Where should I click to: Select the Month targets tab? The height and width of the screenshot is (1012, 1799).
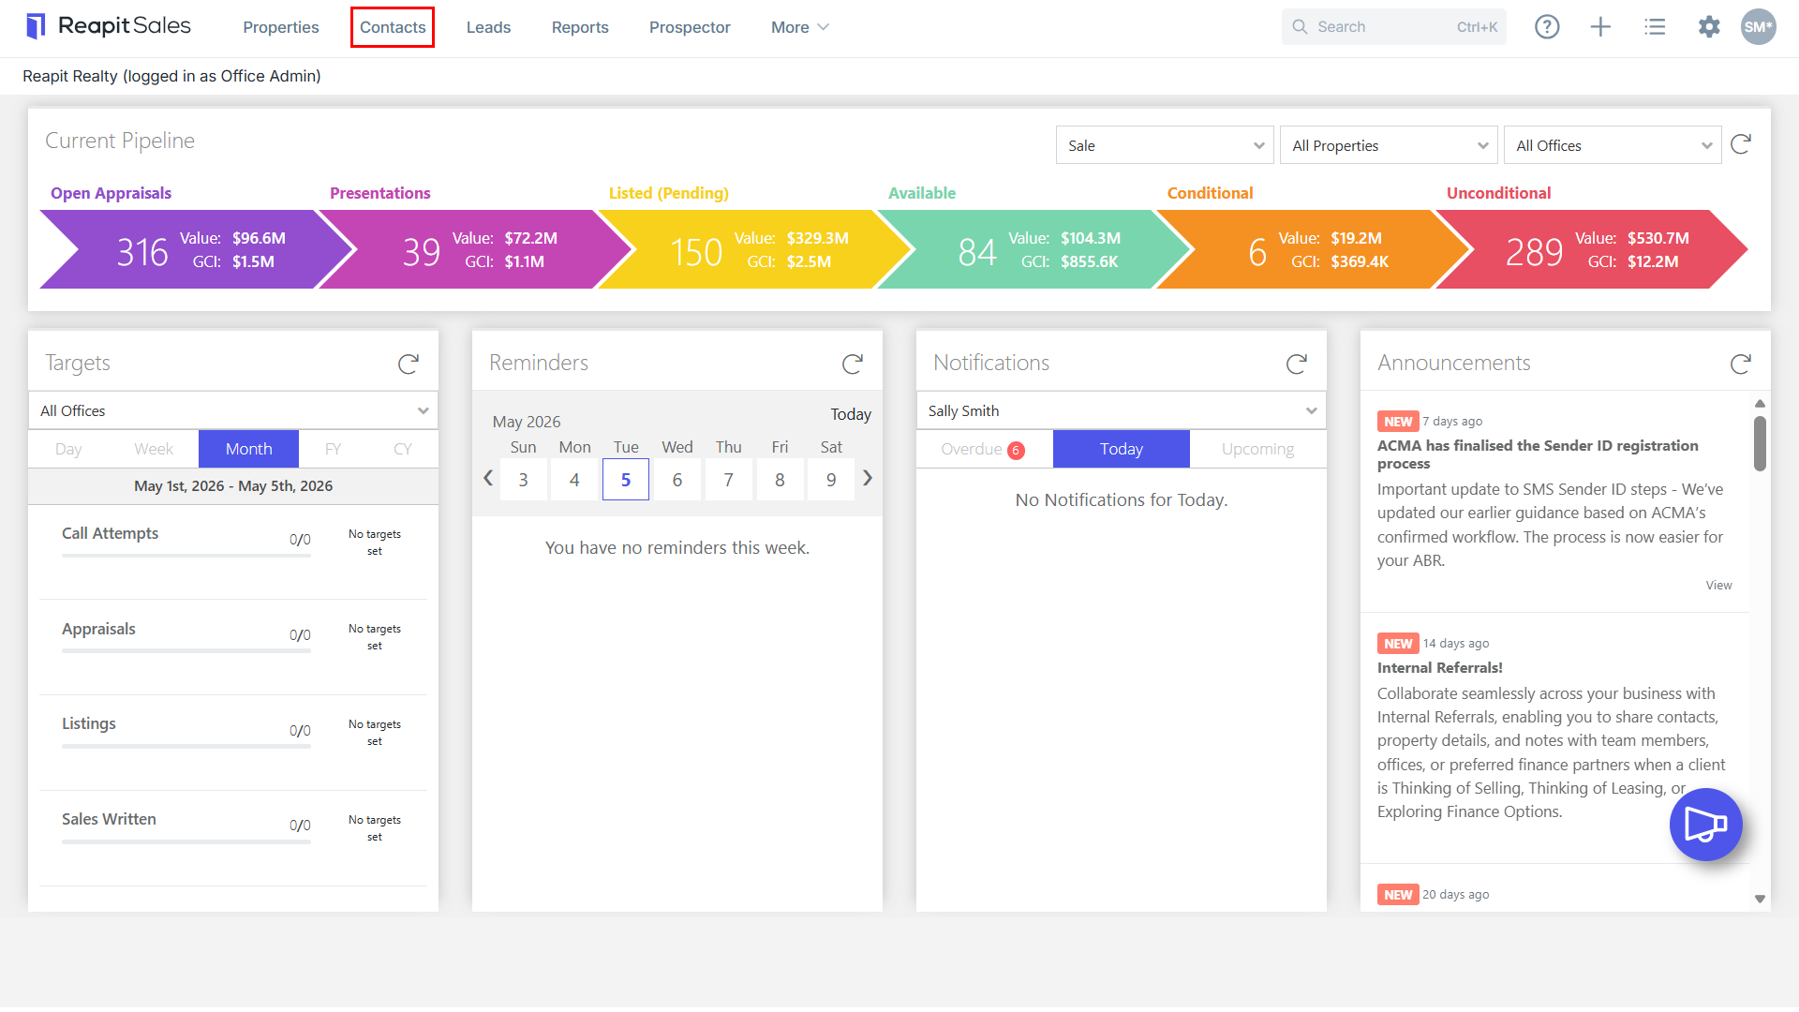coord(249,449)
